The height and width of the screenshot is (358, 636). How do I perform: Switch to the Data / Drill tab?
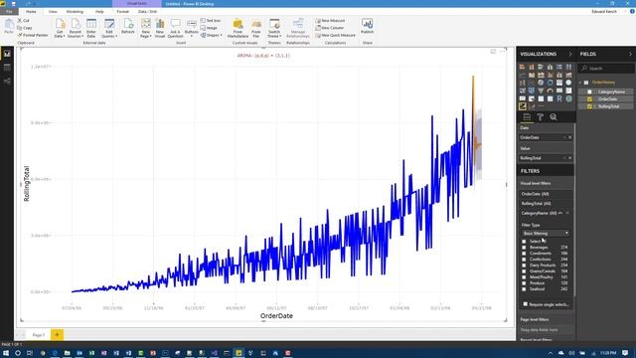147,12
